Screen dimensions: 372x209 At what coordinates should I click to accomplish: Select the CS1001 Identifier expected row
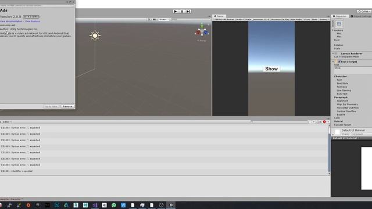click(164, 171)
